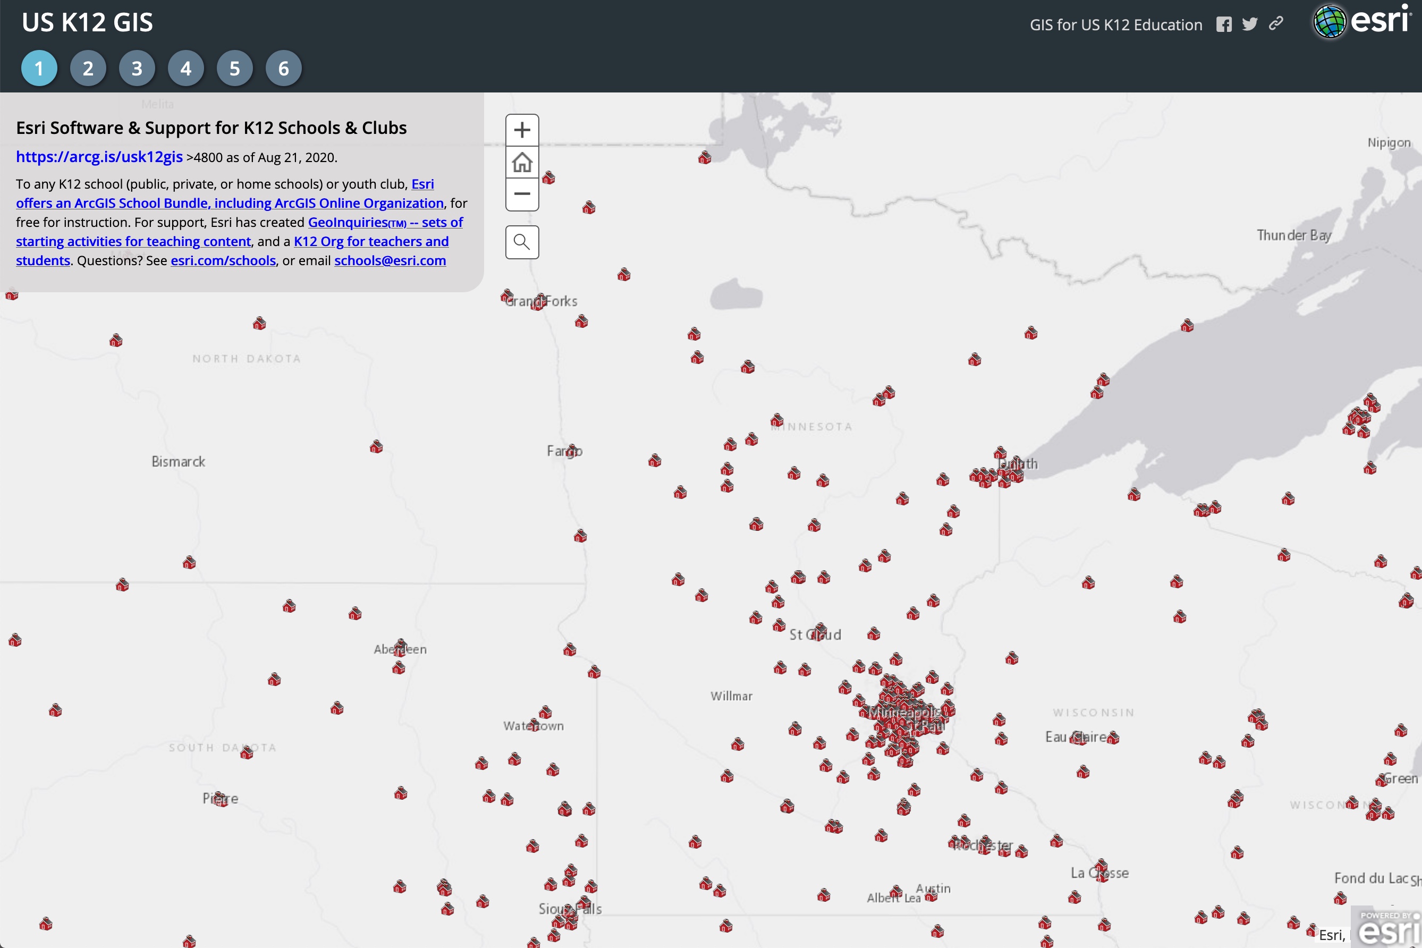Go to story section 6
Image resolution: width=1422 pixels, height=948 pixels.
[284, 69]
